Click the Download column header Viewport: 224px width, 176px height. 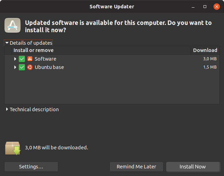pos(205,50)
